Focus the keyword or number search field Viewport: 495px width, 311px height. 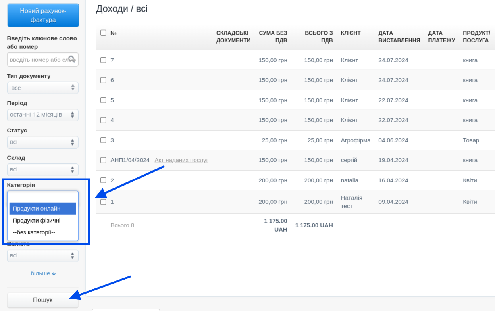[38, 60]
